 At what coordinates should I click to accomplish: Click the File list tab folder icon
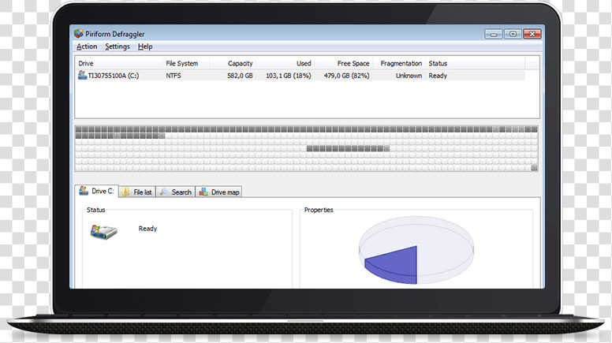coord(125,192)
